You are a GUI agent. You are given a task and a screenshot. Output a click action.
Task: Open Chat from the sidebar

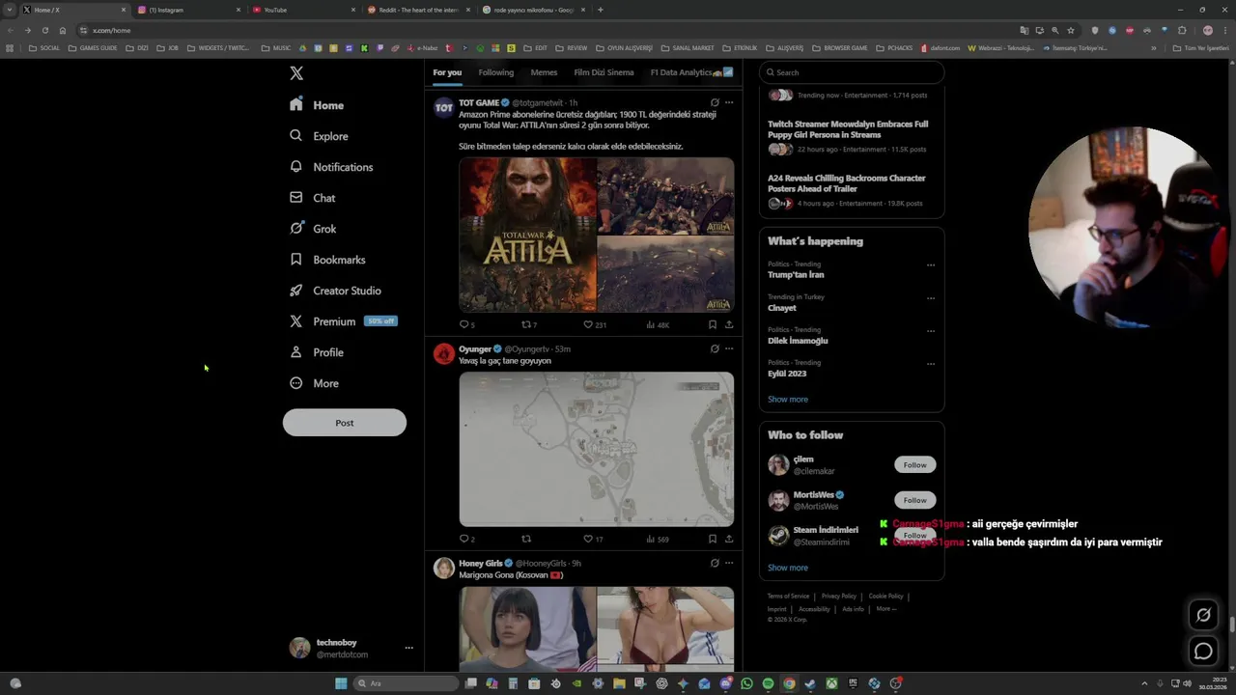[312, 198]
